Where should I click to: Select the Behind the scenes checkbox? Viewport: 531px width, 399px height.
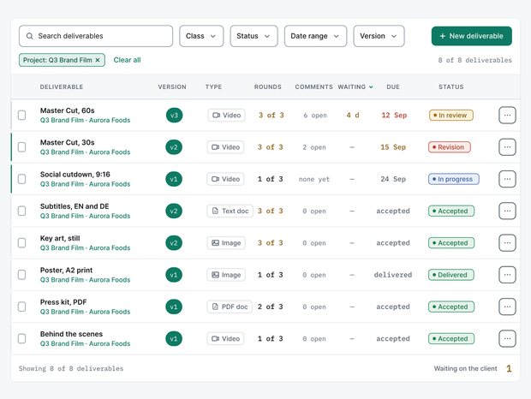[21, 338]
